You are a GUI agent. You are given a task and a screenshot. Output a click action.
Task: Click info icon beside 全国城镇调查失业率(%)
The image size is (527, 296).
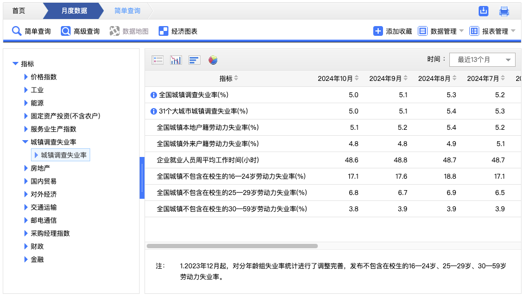pyautogui.click(x=153, y=95)
